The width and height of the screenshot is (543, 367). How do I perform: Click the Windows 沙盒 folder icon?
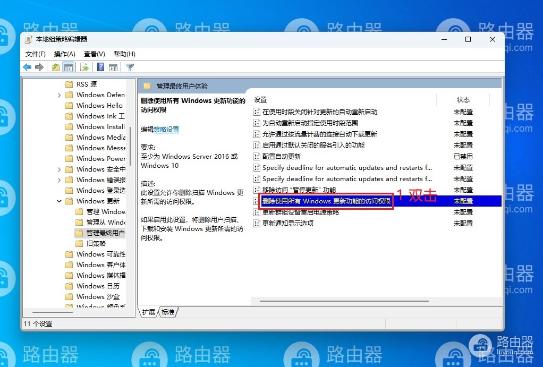[x=69, y=297]
